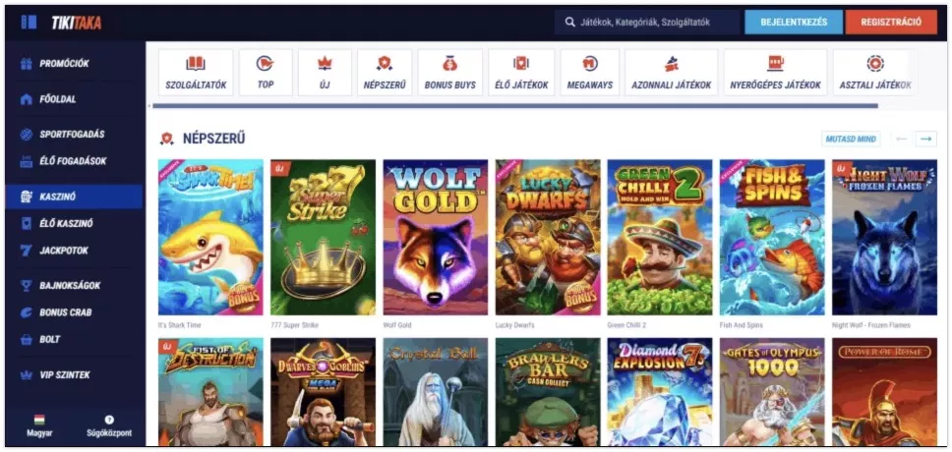952x452 pixels.
Task: Open Jackpotok sevens icon in sidebar
Action: 27,251
